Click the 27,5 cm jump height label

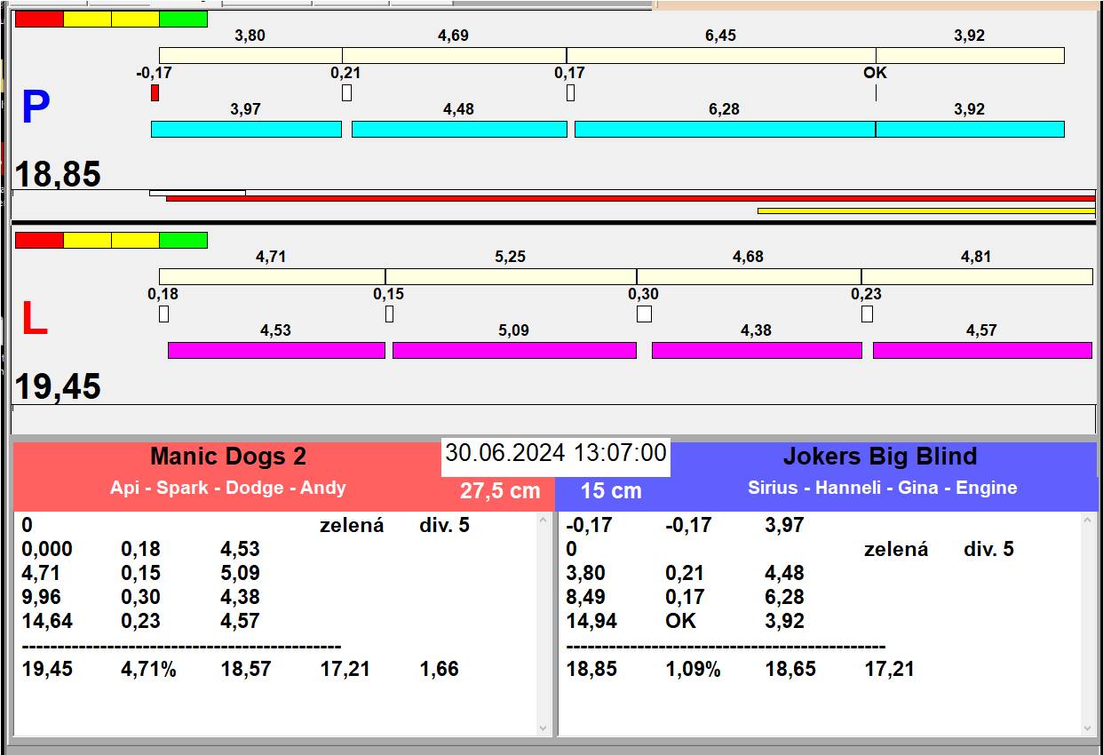coord(500,491)
